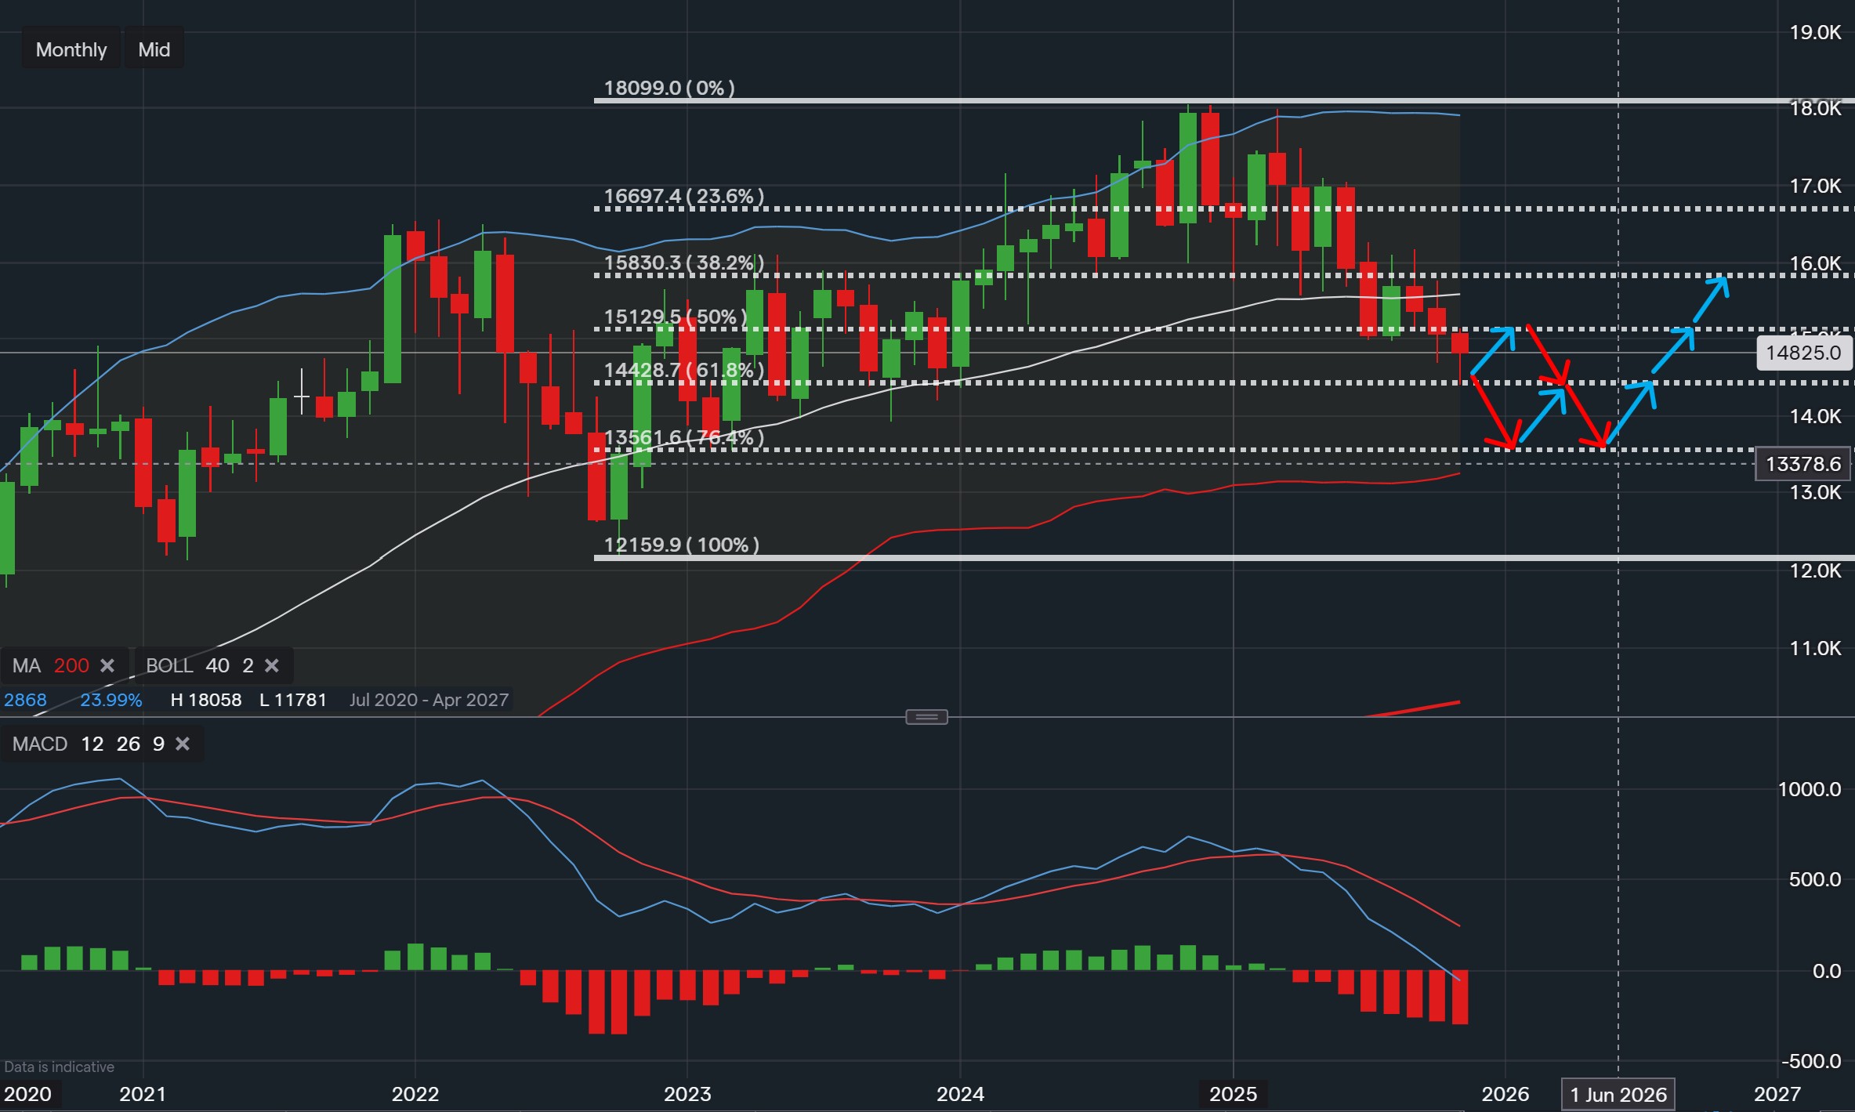
Task: Select the 18099.0 (0%) Fibonacci level label
Action: tap(669, 88)
